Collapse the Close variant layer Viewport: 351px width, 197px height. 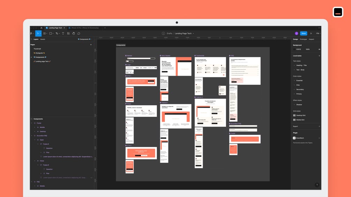(35, 161)
